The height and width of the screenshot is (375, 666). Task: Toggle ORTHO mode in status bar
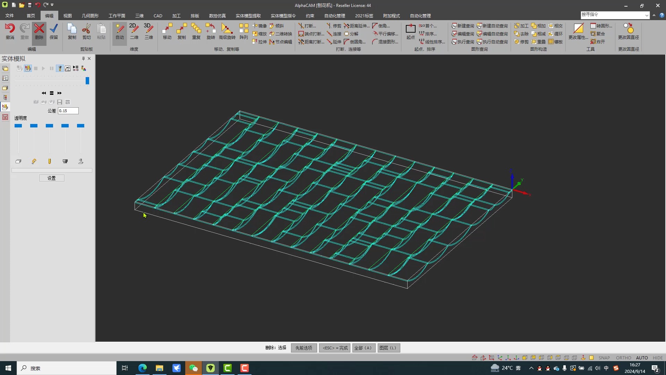coord(623,358)
